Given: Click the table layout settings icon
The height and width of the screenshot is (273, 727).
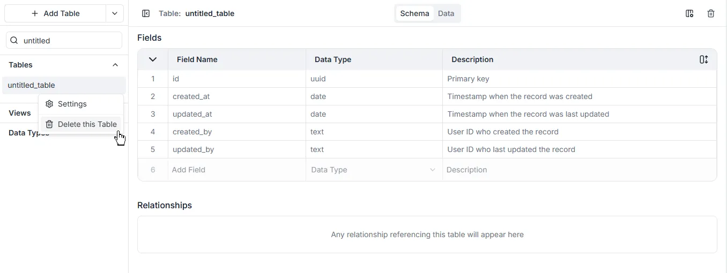Looking at the screenshot, I should [x=689, y=14].
